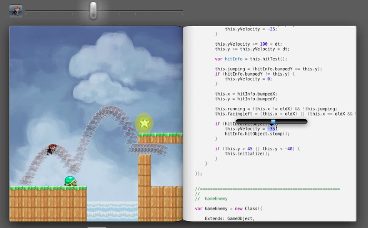The image size is (368, 228).
Task: Click the 45 in this.y > 45
Action: [250, 149]
